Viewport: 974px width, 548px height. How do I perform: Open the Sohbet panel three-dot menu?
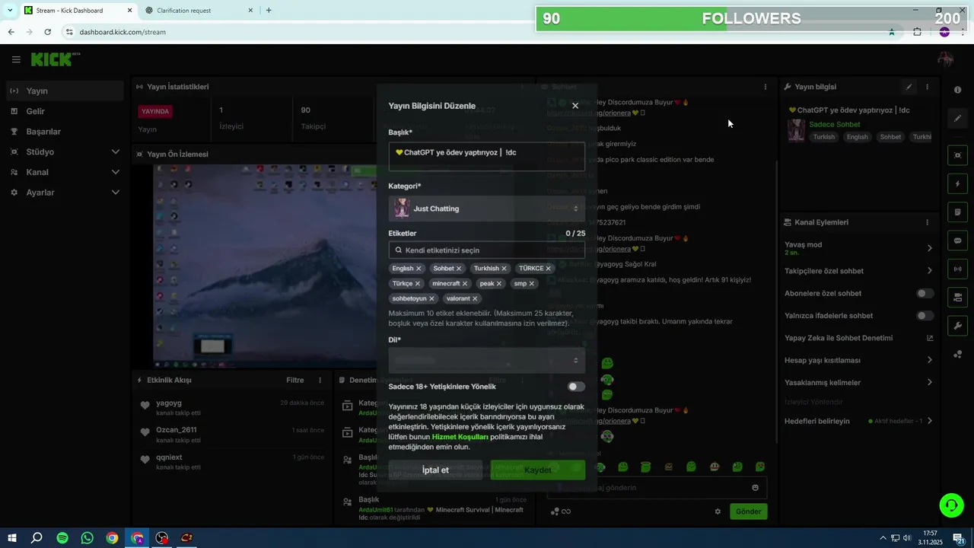pos(766,87)
